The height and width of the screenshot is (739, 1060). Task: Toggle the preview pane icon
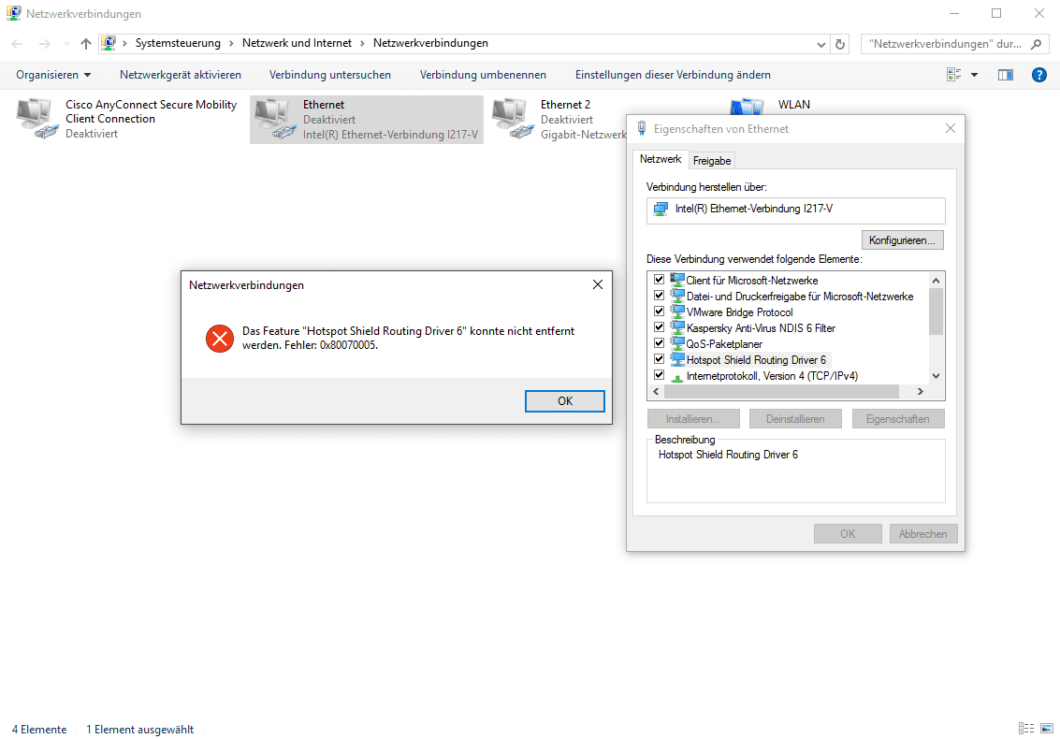(1005, 75)
